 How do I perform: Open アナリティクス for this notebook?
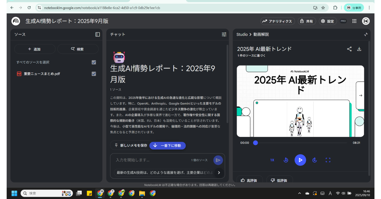click(277, 21)
